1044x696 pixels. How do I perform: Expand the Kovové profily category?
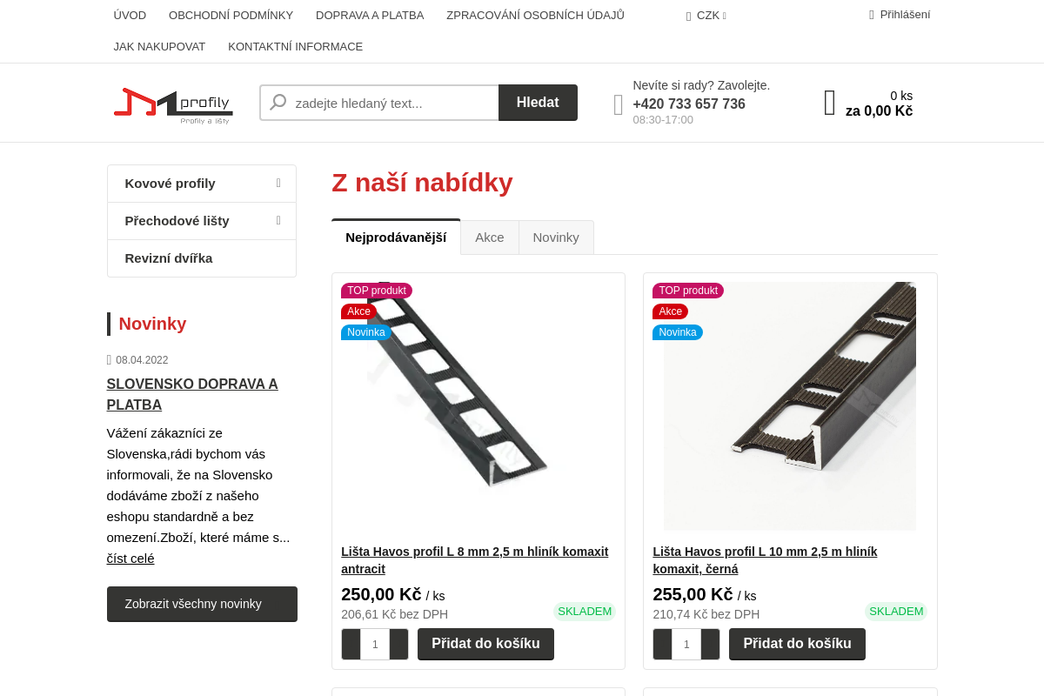pyautogui.click(x=278, y=184)
